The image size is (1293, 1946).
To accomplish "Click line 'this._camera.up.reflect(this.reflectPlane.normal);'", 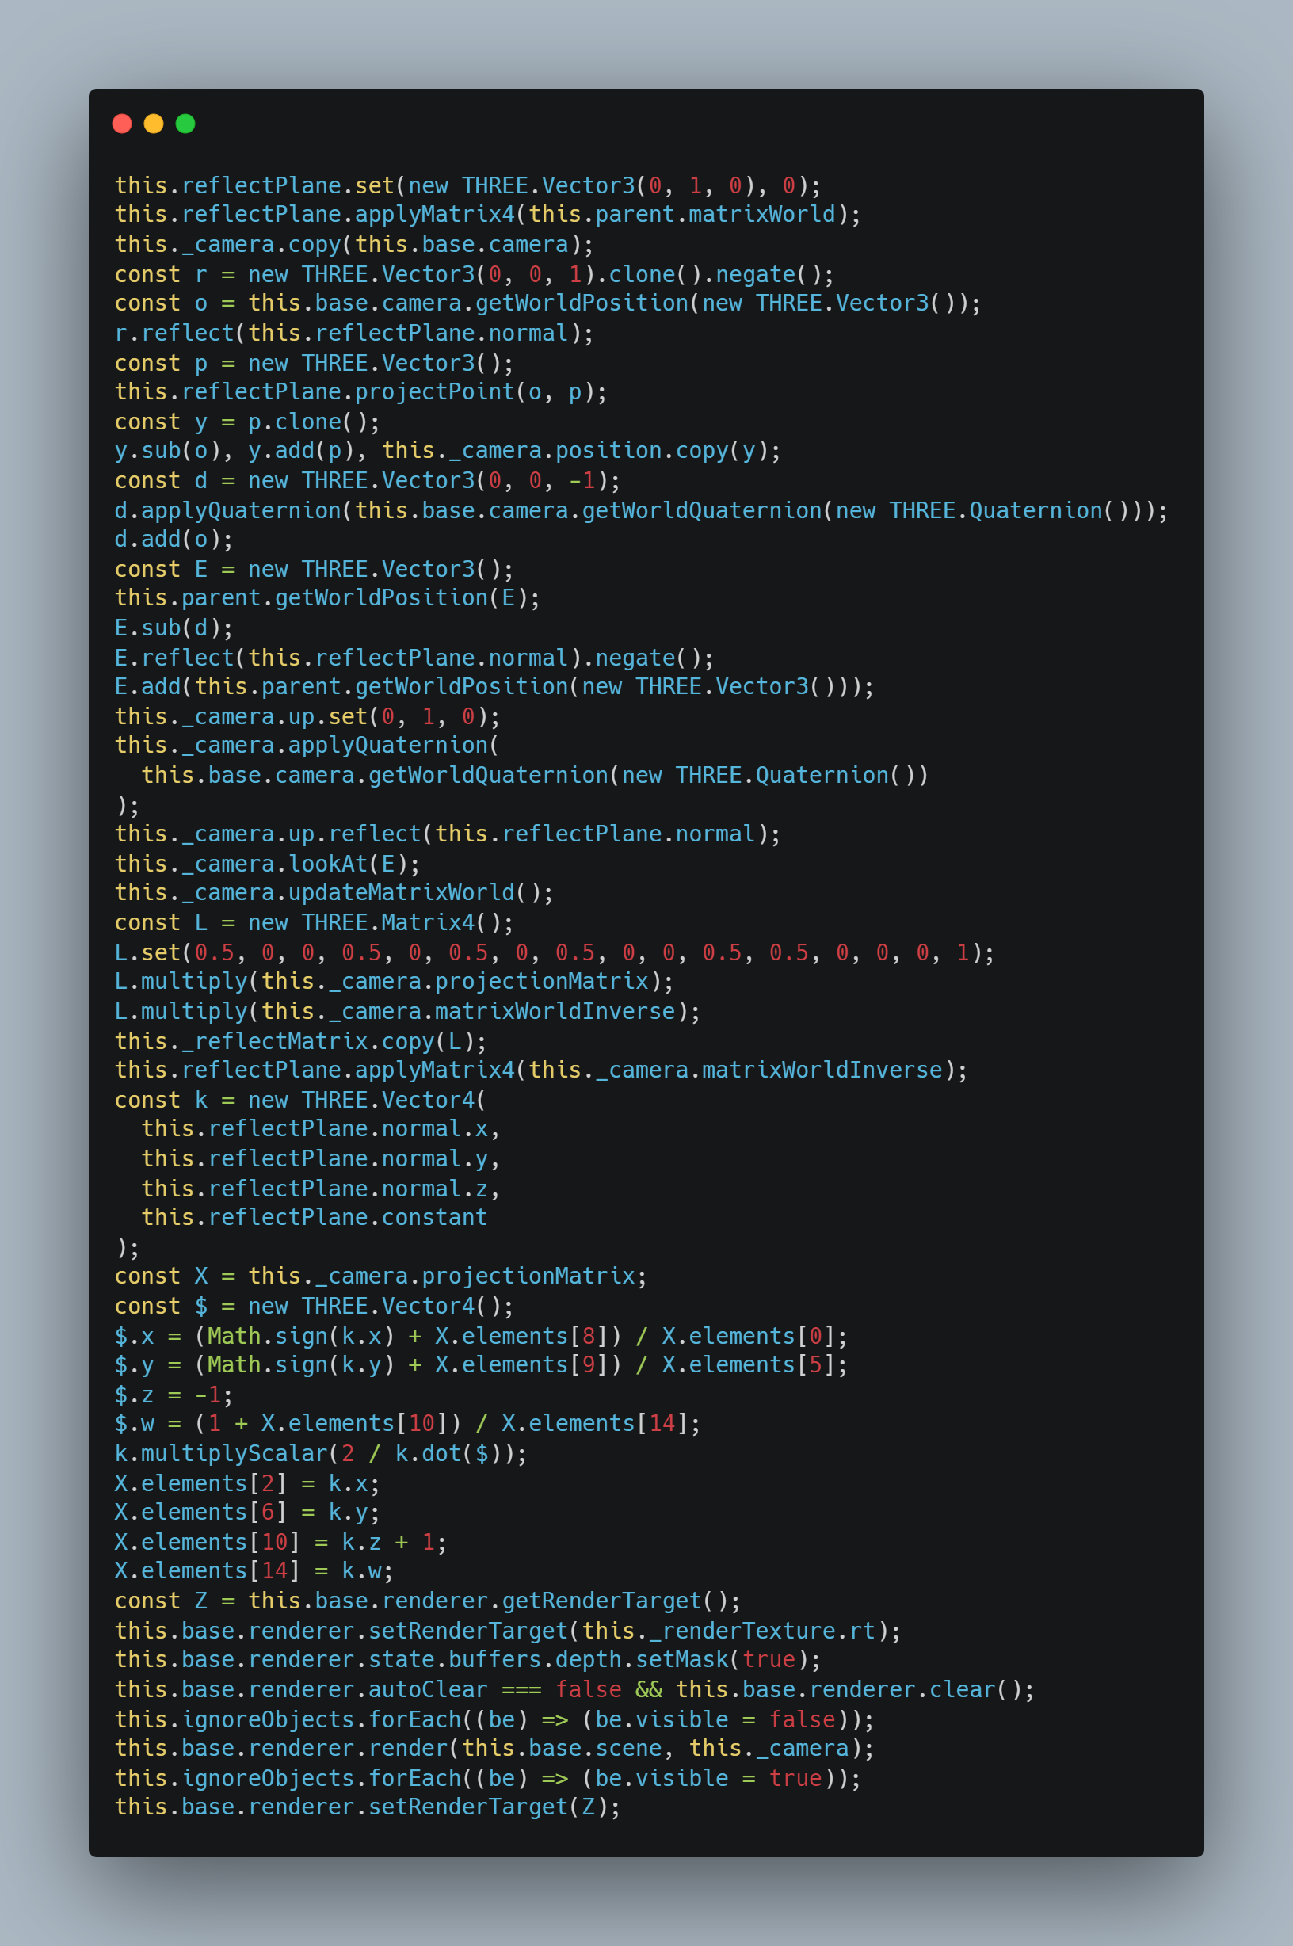I will [448, 834].
